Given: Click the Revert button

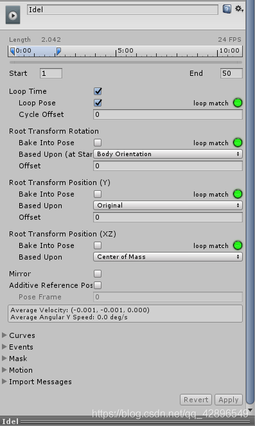Looking at the screenshot, I should (x=196, y=400).
